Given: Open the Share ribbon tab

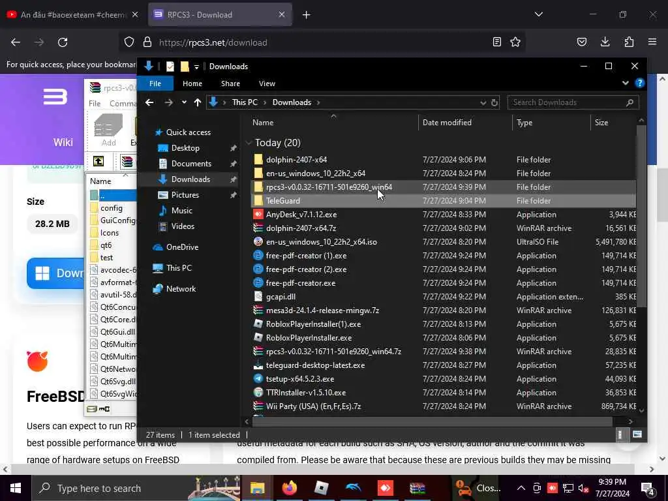Looking at the screenshot, I should click(230, 83).
